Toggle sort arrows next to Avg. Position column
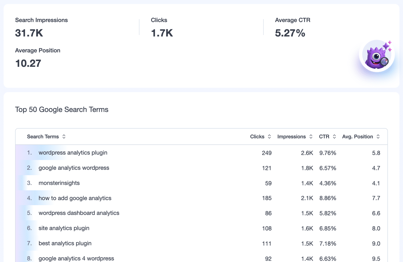The image size is (403, 262). tap(378, 137)
